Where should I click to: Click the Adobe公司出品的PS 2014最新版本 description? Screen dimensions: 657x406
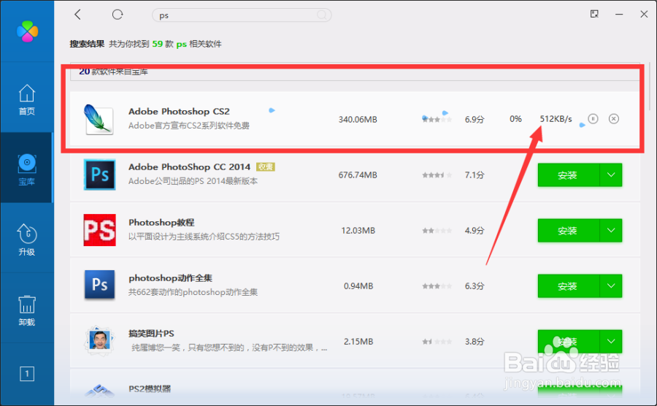coord(193,181)
